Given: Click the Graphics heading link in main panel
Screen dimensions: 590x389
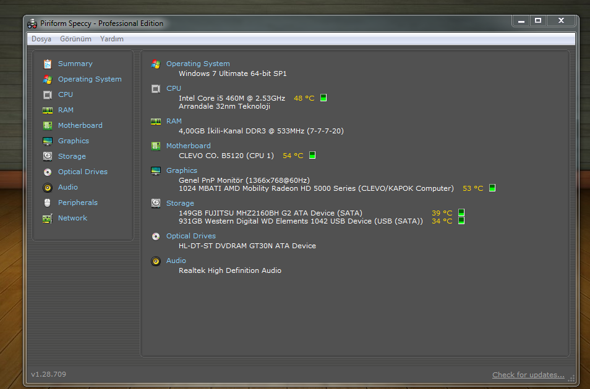Looking at the screenshot, I should click(182, 170).
